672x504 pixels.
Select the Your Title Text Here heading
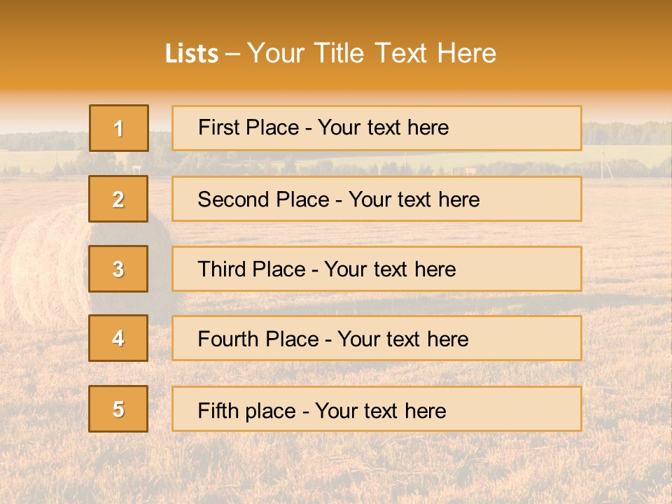[371, 54]
